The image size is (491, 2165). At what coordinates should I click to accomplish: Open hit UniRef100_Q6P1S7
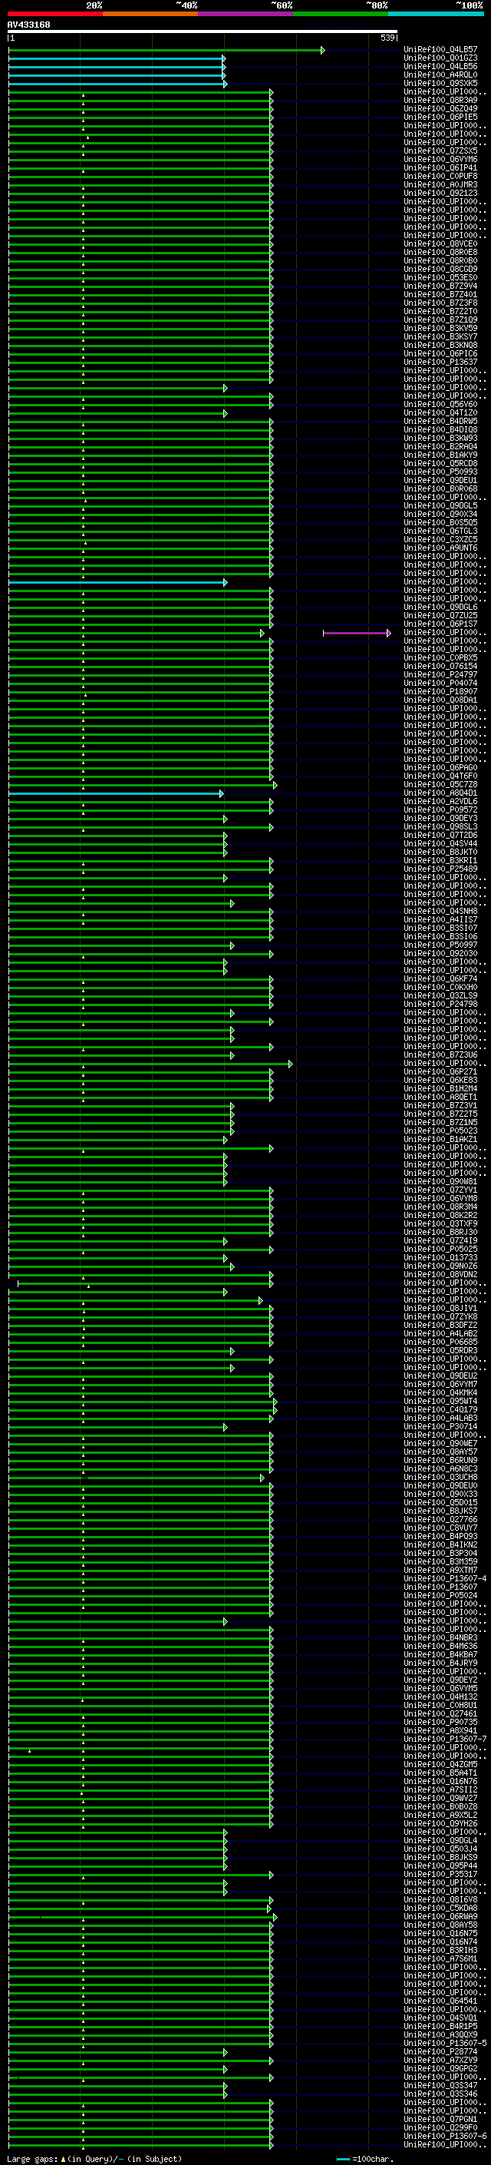click(x=440, y=624)
